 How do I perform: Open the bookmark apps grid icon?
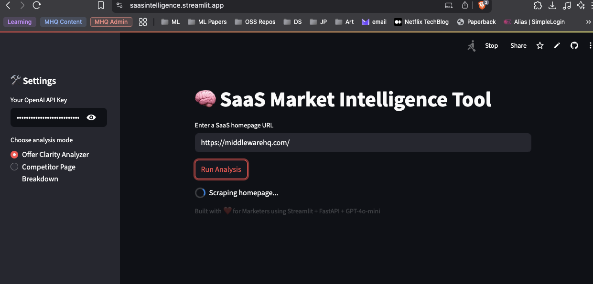143,22
